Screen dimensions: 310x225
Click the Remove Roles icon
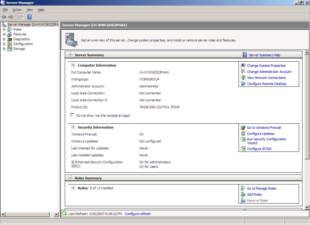243,200
